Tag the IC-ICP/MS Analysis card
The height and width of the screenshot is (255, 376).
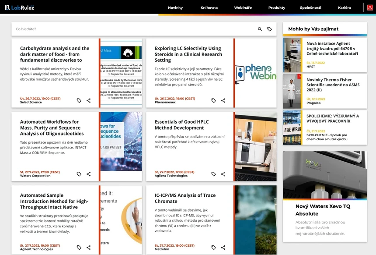213,247
